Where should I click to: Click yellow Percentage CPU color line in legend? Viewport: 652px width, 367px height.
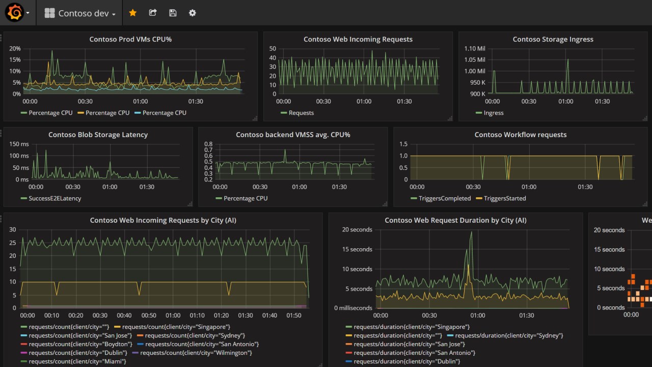point(80,113)
